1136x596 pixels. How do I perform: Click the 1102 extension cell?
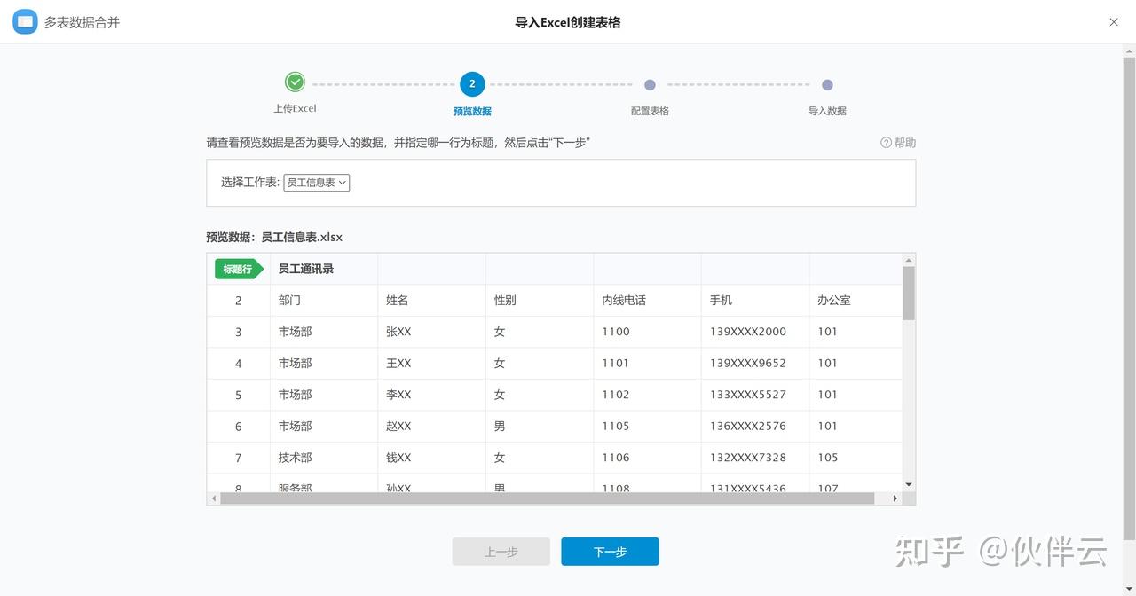(648, 395)
